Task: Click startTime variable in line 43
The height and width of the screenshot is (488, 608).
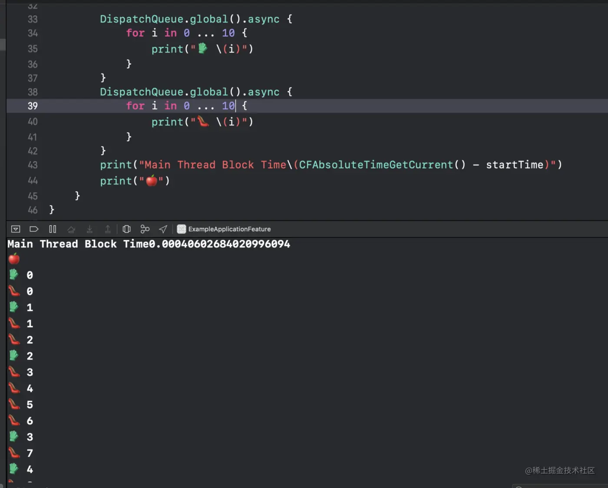Action: pos(515,165)
